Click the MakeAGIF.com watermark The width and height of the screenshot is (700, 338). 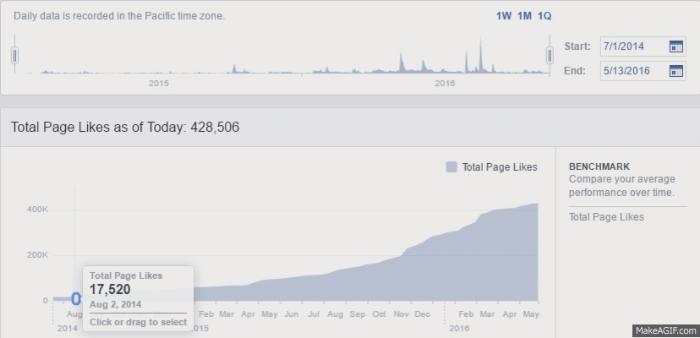(x=664, y=330)
